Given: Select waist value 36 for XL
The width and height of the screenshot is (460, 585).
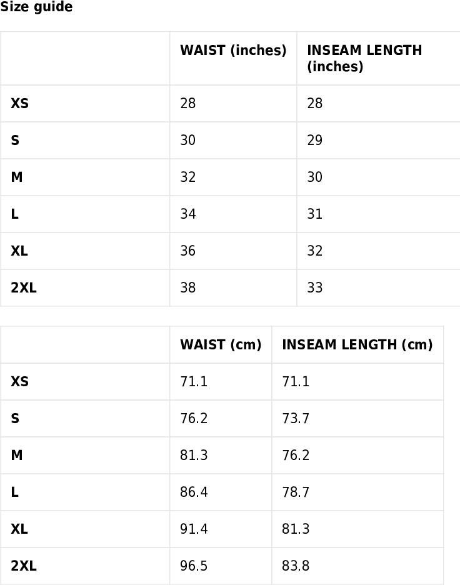Looking at the screenshot, I should 187,251.
